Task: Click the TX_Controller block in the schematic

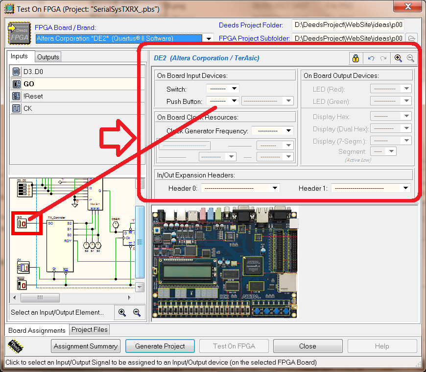Action: click(60, 246)
